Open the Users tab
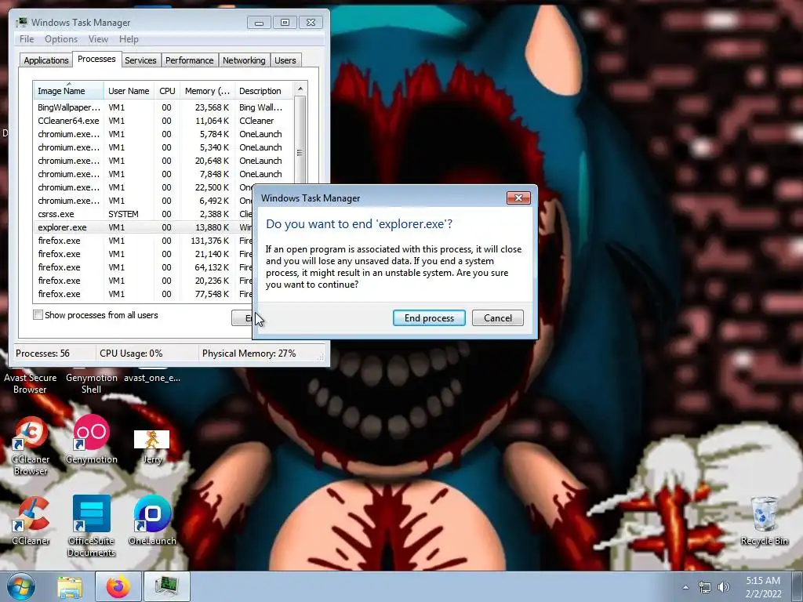This screenshot has width=803, height=602. click(x=285, y=60)
